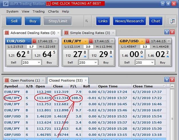The image size is (179, 140).
Task: Toggle one-click icon on Simple Dealing Rates tab
Action: (66, 33)
